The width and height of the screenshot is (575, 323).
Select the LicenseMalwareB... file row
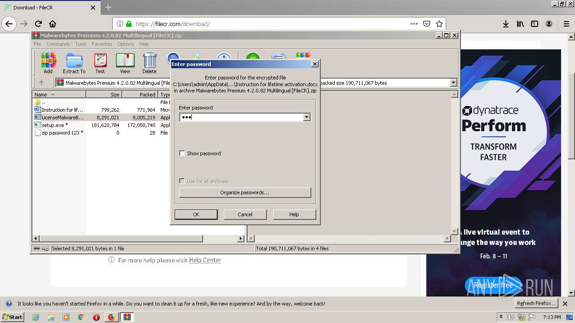[58, 117]
